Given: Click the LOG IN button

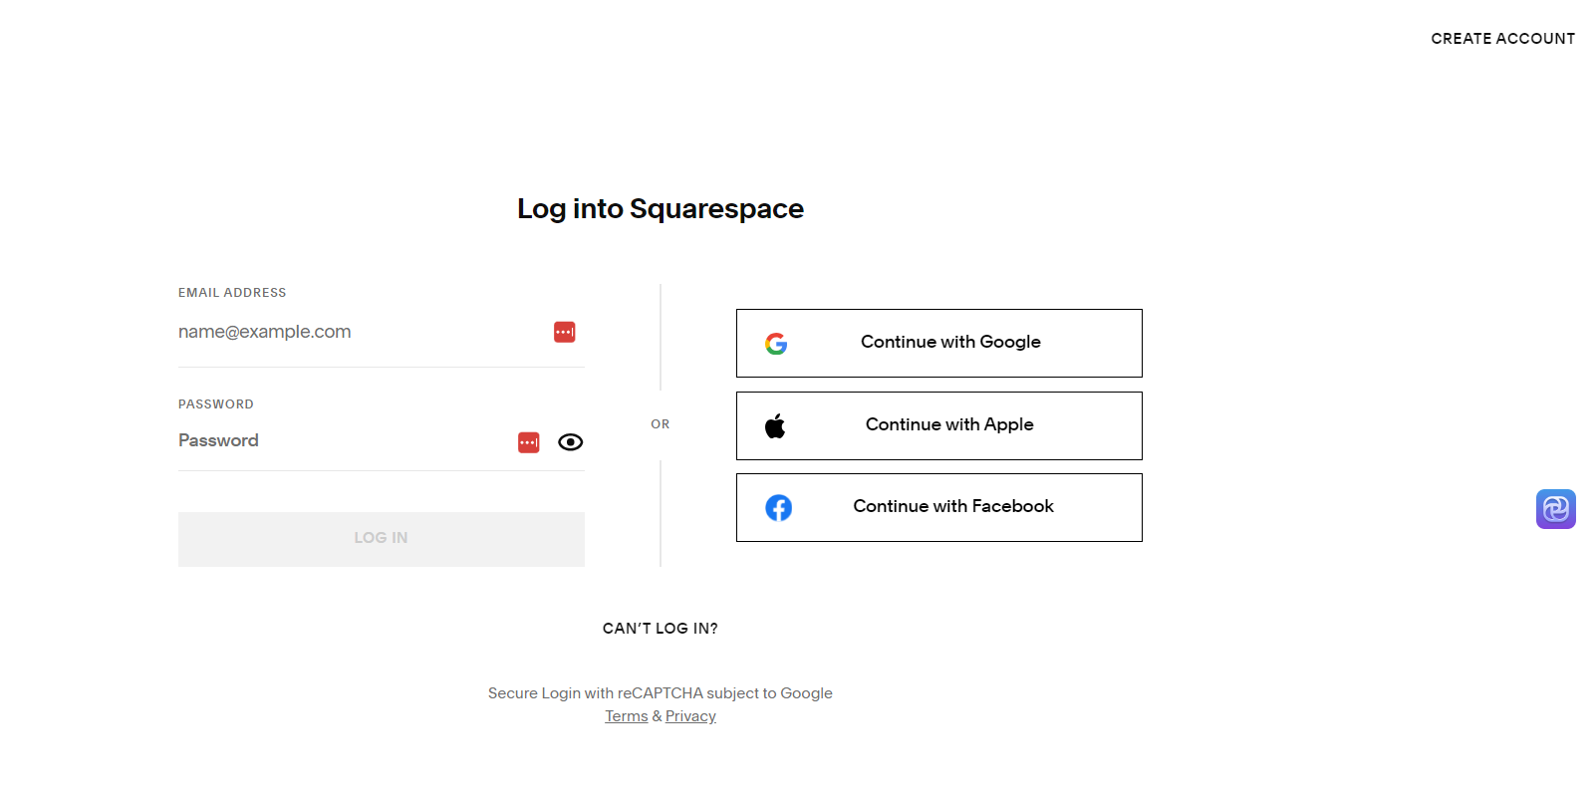Looking at the screenshot, I should 382,539.
